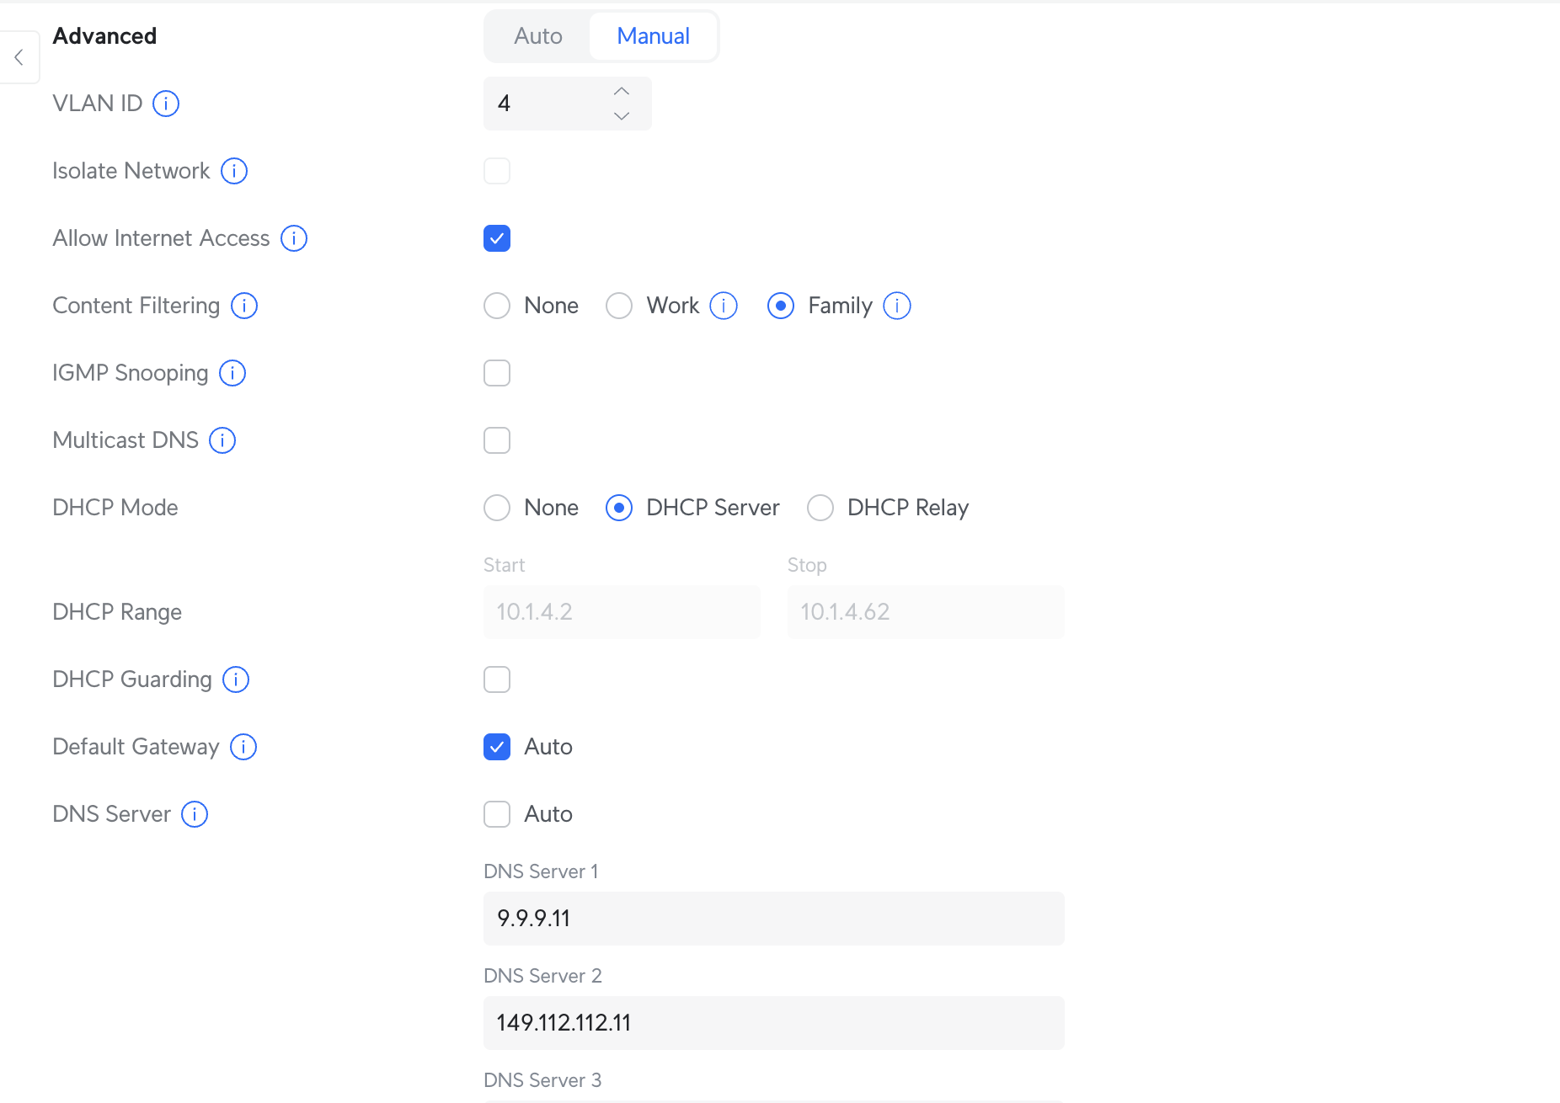Viewport: 1560px width, 1103px height.
Task: Click the DHCP Guarding info icon
Action: [x=236, y=679]
